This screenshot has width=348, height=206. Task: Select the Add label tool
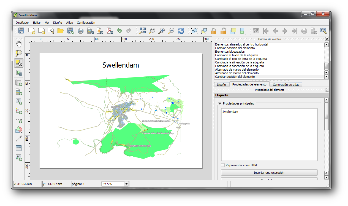pos(19,101)
